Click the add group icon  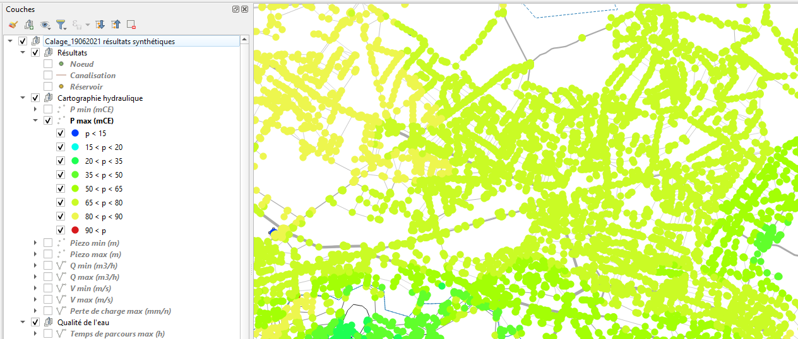[29, 25]
